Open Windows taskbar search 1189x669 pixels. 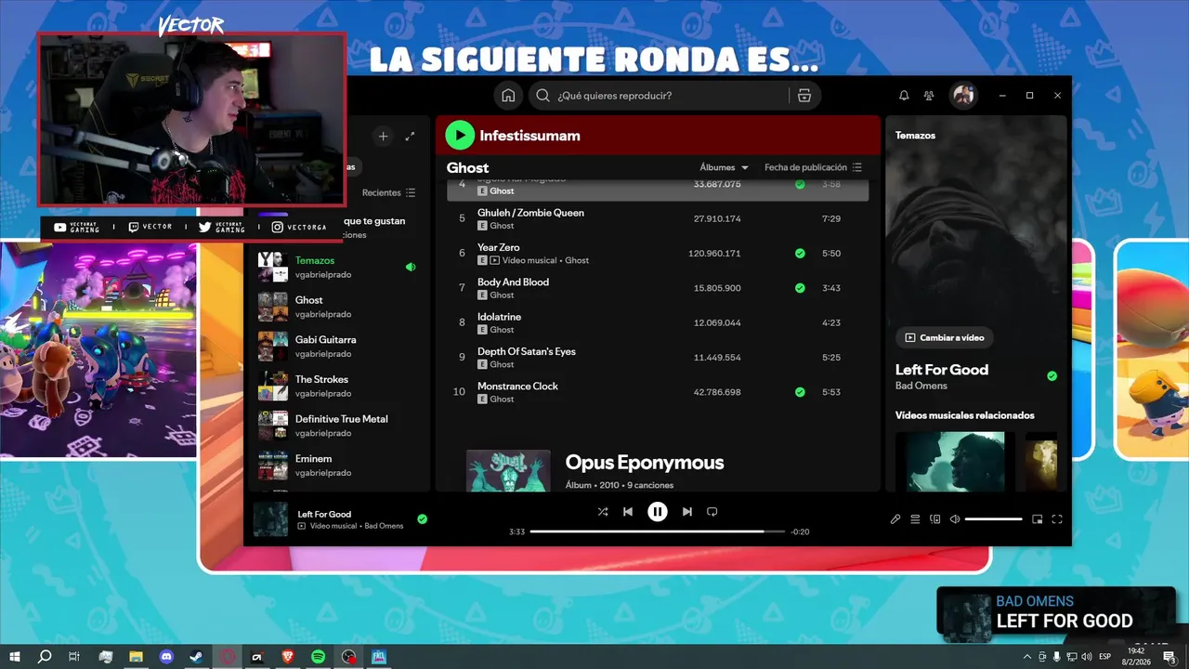45,657
